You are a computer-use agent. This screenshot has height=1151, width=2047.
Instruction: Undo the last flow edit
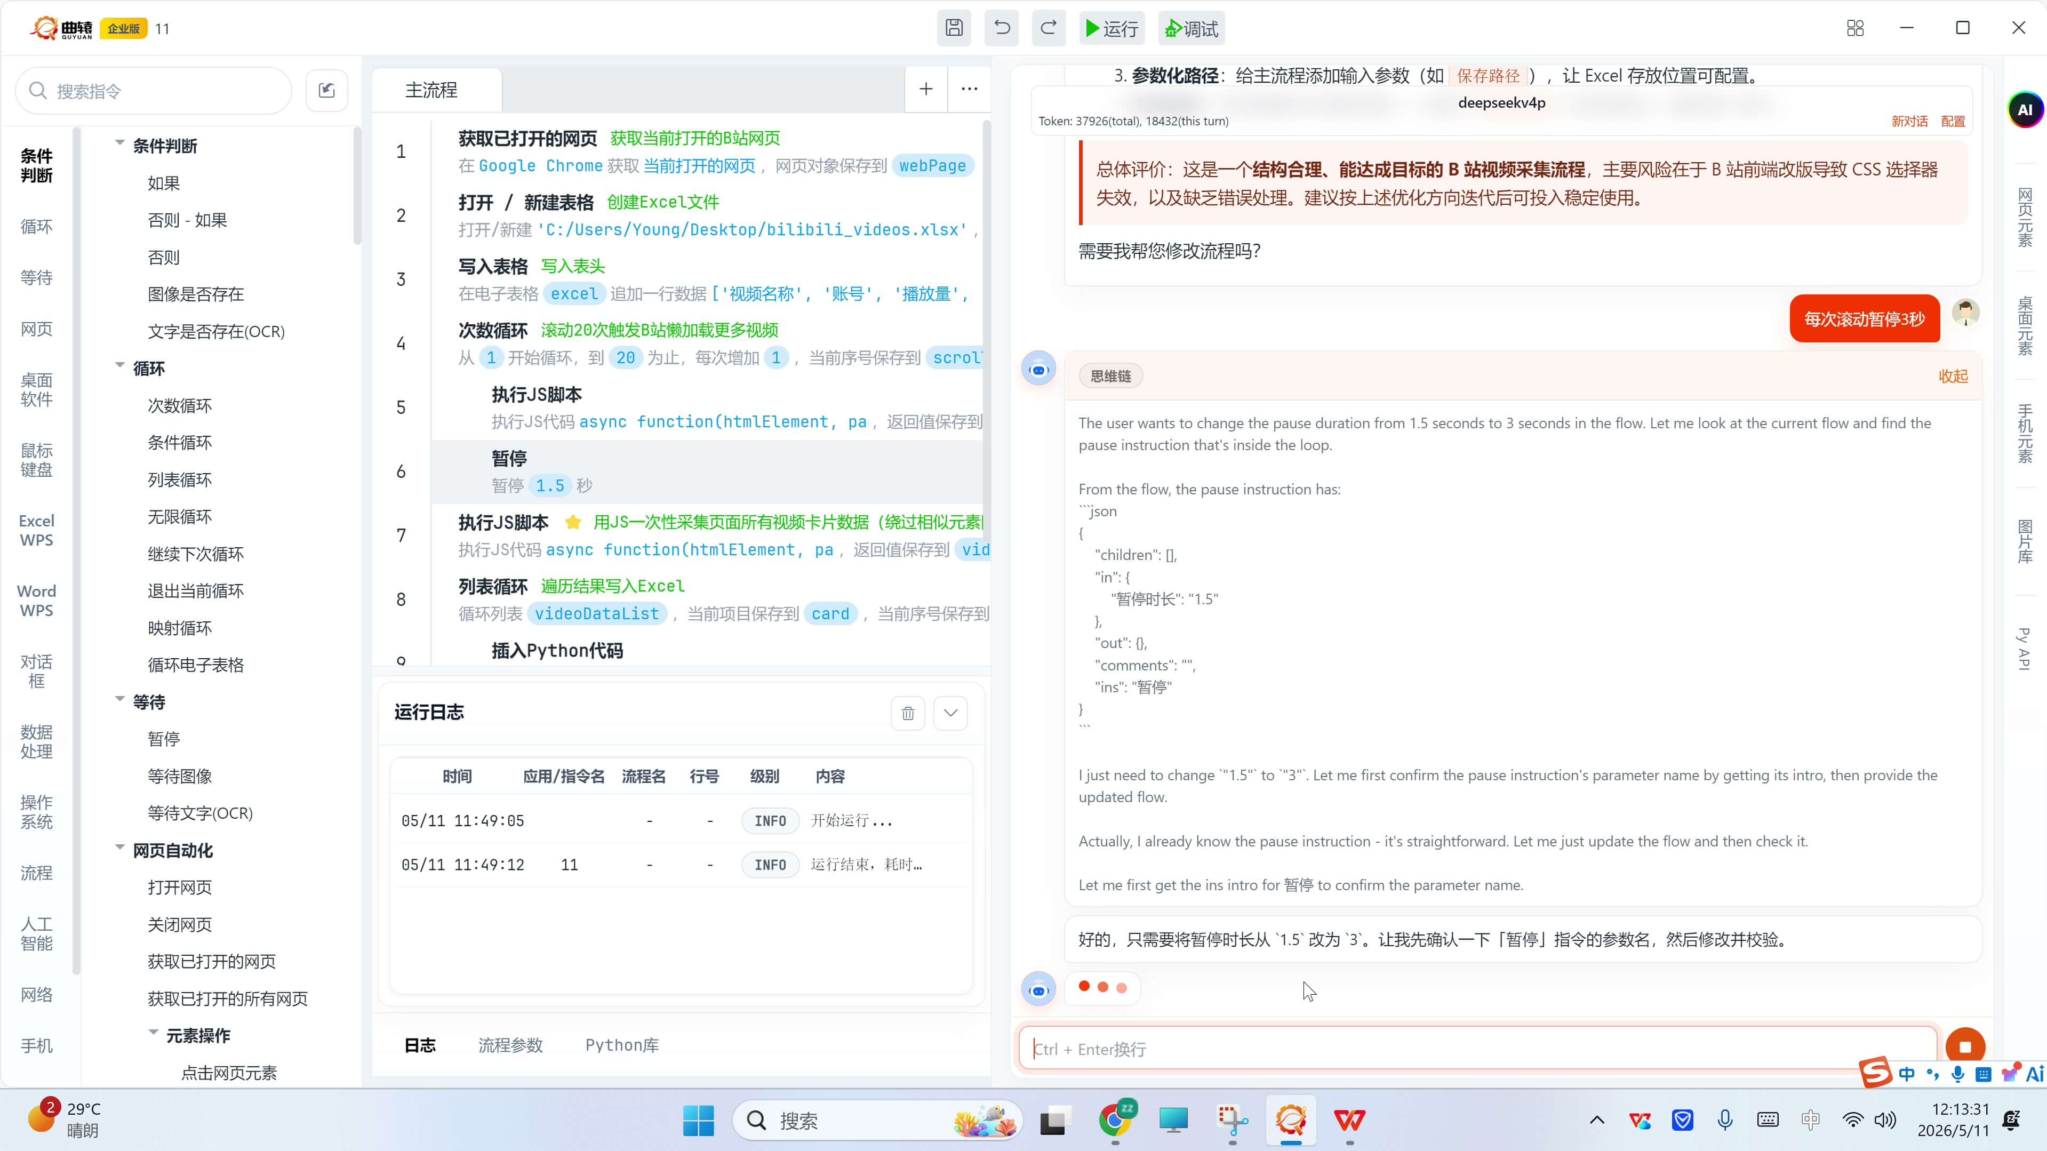1001,29
